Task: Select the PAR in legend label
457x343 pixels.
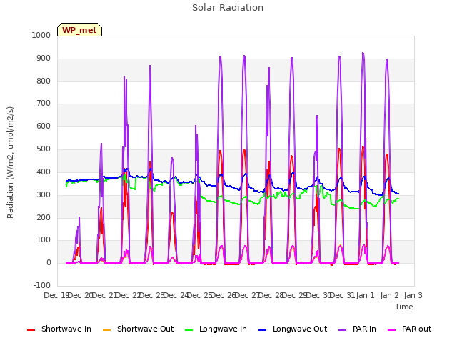Action: [364, 329]
